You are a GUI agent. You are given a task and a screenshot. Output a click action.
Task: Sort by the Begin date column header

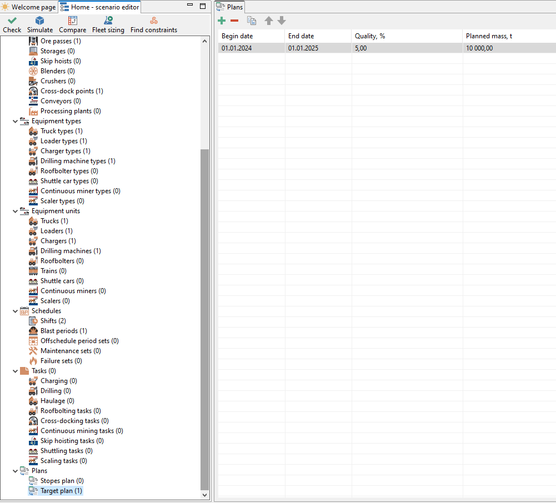252,36
